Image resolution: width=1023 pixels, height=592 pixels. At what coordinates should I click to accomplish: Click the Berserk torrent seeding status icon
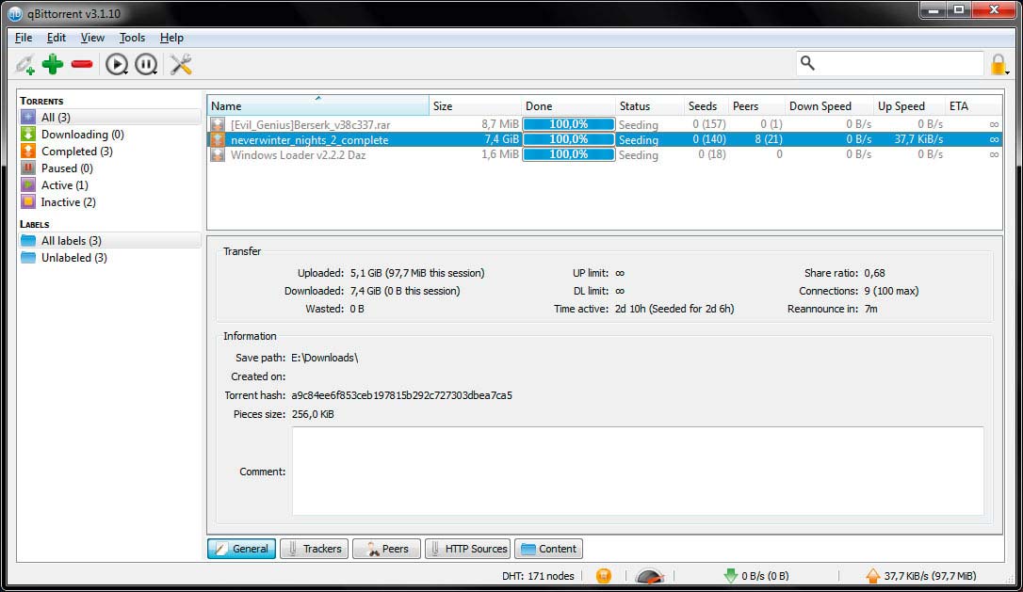218,124
